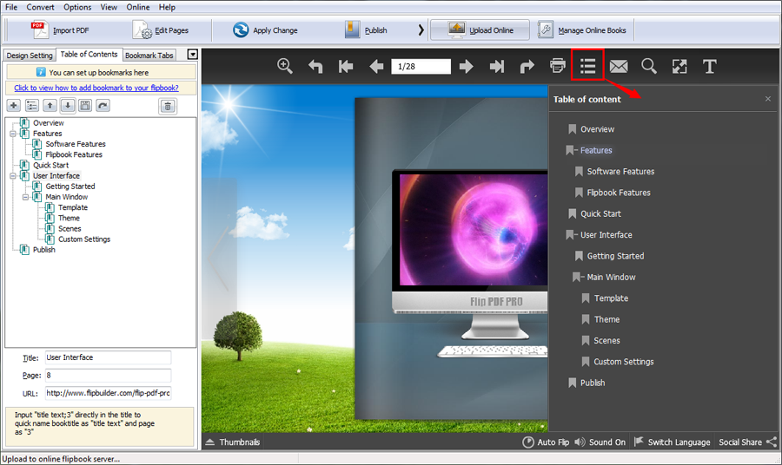
Task: Switch to the Bookmark Tabs tab
Action: pos(149,56)
